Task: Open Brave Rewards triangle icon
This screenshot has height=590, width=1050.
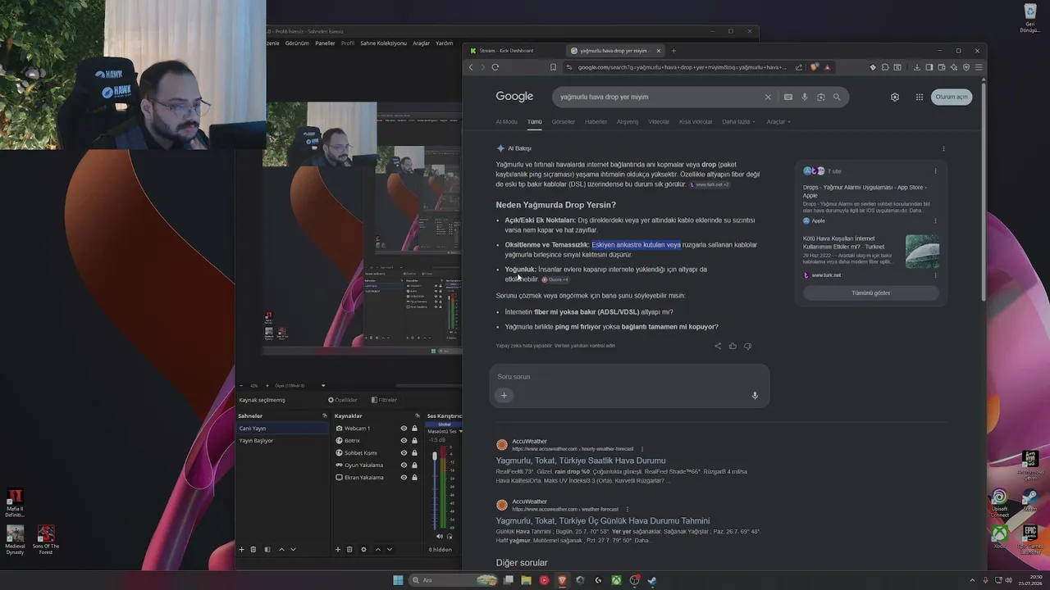Action: click(827, 67)
